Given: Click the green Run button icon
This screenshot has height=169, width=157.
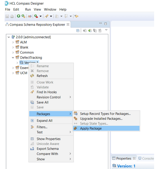Looking at the screenshot, I should point(19,16).
